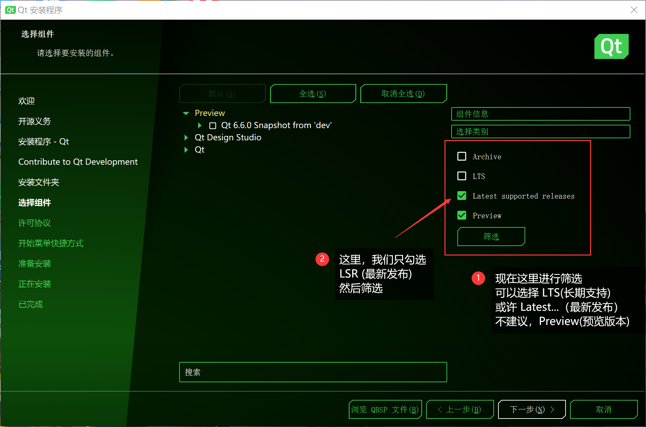Screen dimensions: 646x427
Task: Select the 选择组件 sidebar step
Action: tap(35, 202)
